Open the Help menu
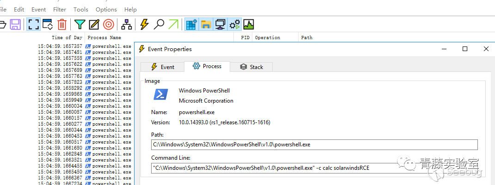495x185 pixels. (x=130, y=9)
